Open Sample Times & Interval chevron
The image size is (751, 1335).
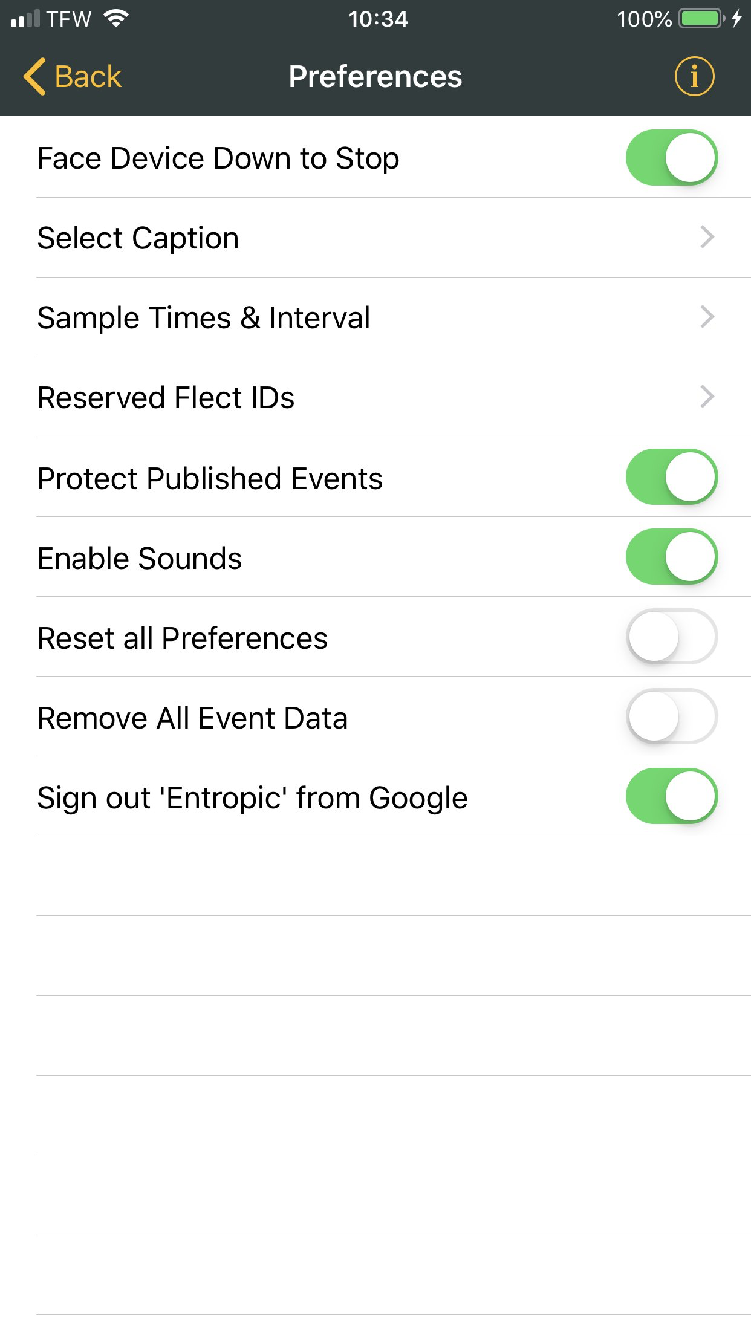pyautogui.click(x=707, y=317)
